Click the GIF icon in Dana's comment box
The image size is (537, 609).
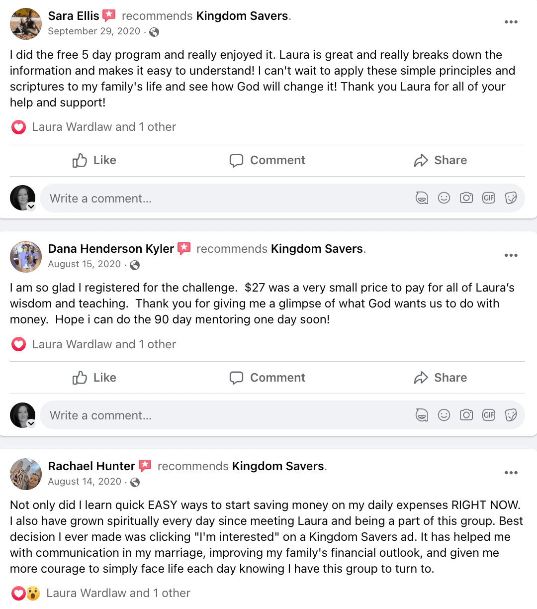(x=489, y=415)
